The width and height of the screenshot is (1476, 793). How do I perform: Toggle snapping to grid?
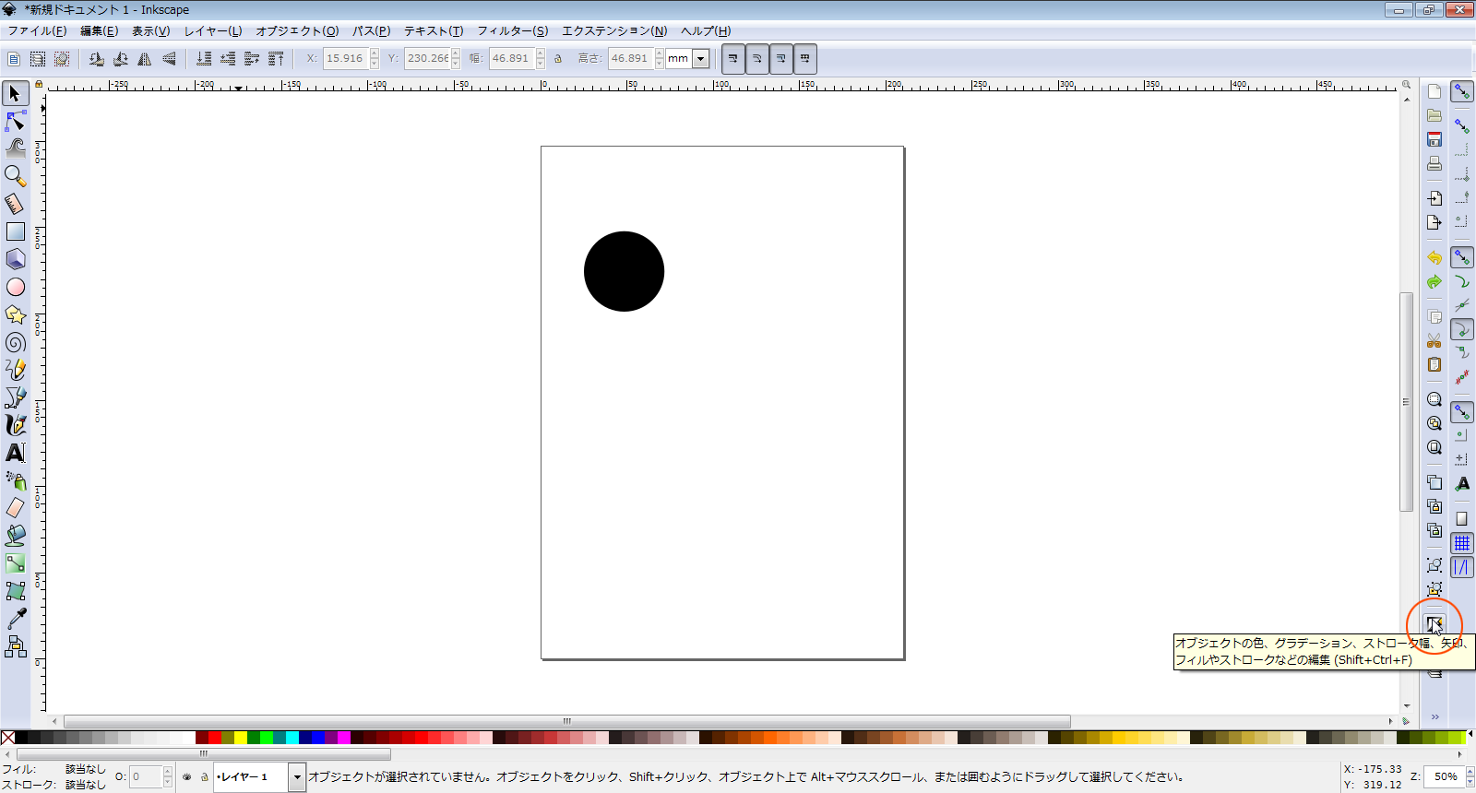pos(1462,543)
